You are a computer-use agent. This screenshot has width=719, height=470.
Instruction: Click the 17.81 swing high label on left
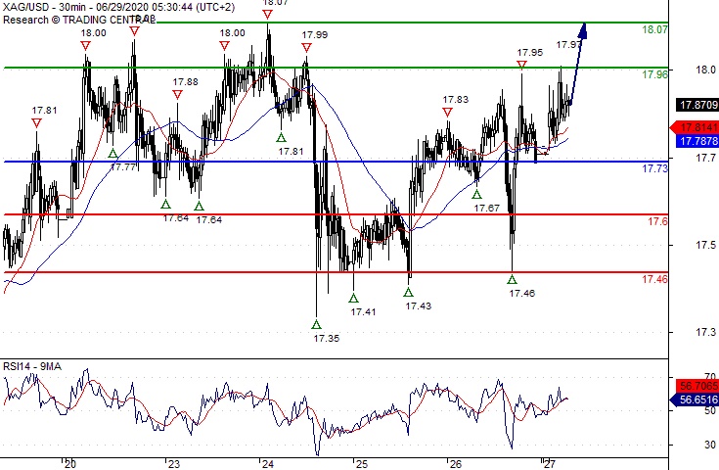click(x=44, y=111)
